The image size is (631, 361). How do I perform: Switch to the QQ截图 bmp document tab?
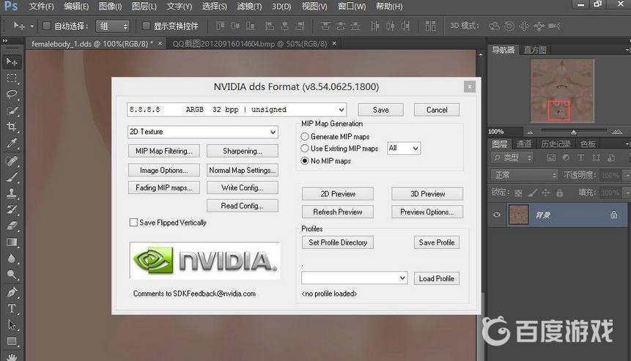[249, 43]
